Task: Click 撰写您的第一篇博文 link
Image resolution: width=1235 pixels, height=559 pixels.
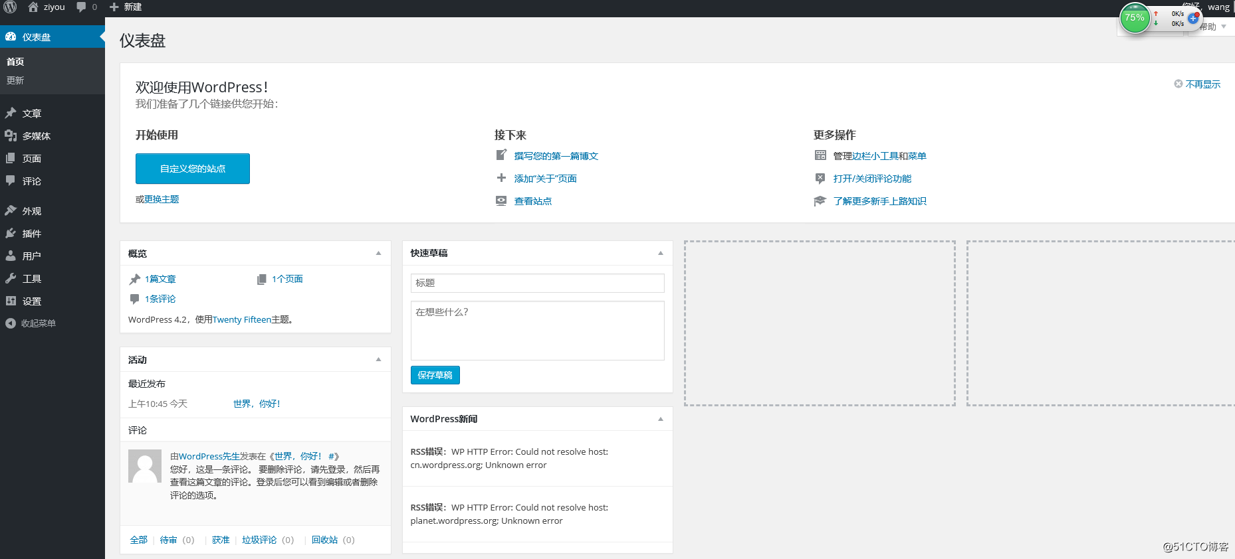Action: pyautogui.click(x=556, y=156)
